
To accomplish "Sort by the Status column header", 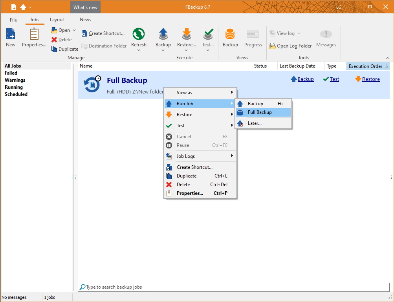I will point(265,66).
